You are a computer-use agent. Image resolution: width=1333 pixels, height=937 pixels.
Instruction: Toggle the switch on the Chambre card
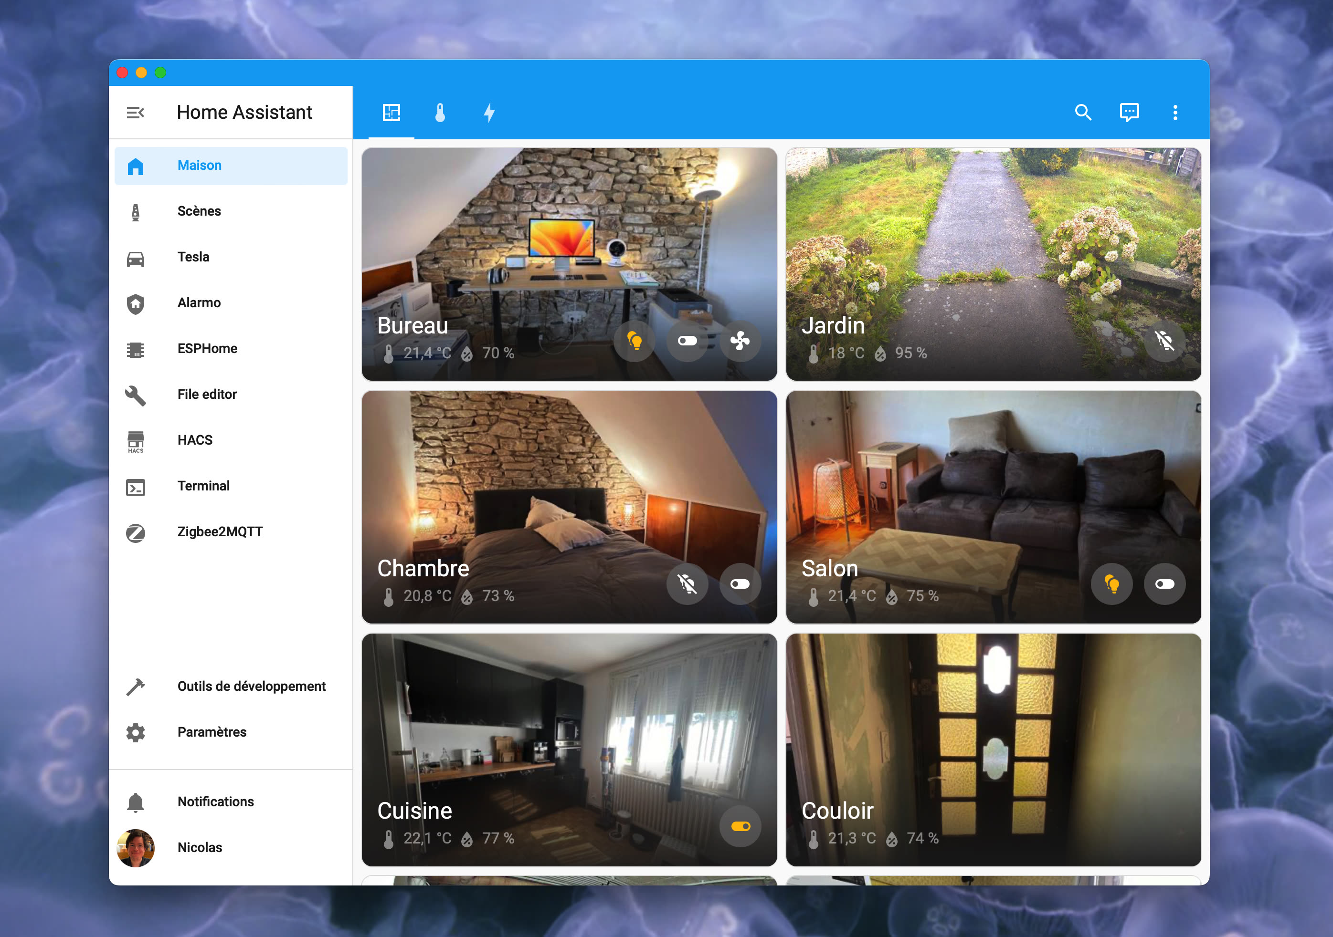(x=740, y=584)
